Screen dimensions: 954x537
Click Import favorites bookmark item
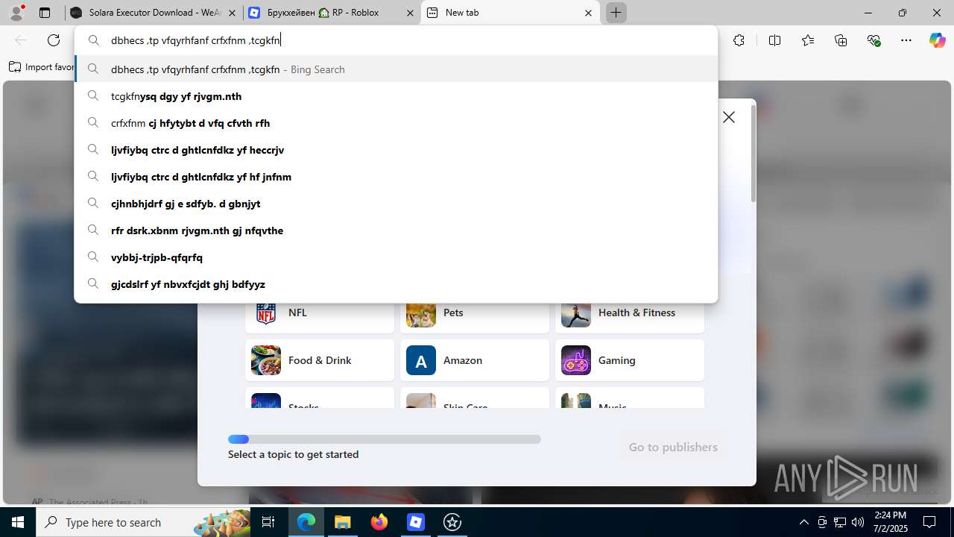[x=41, y=67]
